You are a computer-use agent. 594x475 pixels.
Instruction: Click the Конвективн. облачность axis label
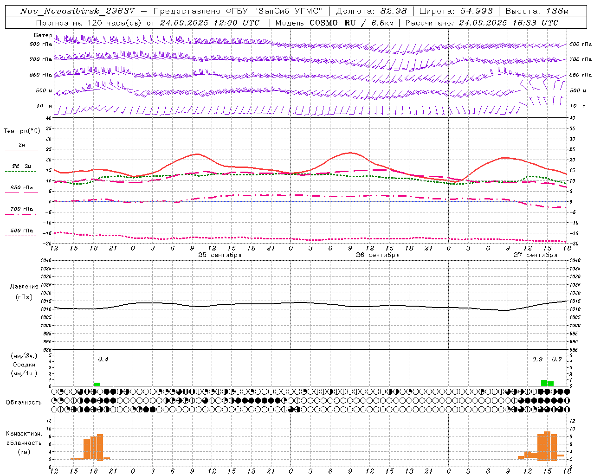coord(24,443)
